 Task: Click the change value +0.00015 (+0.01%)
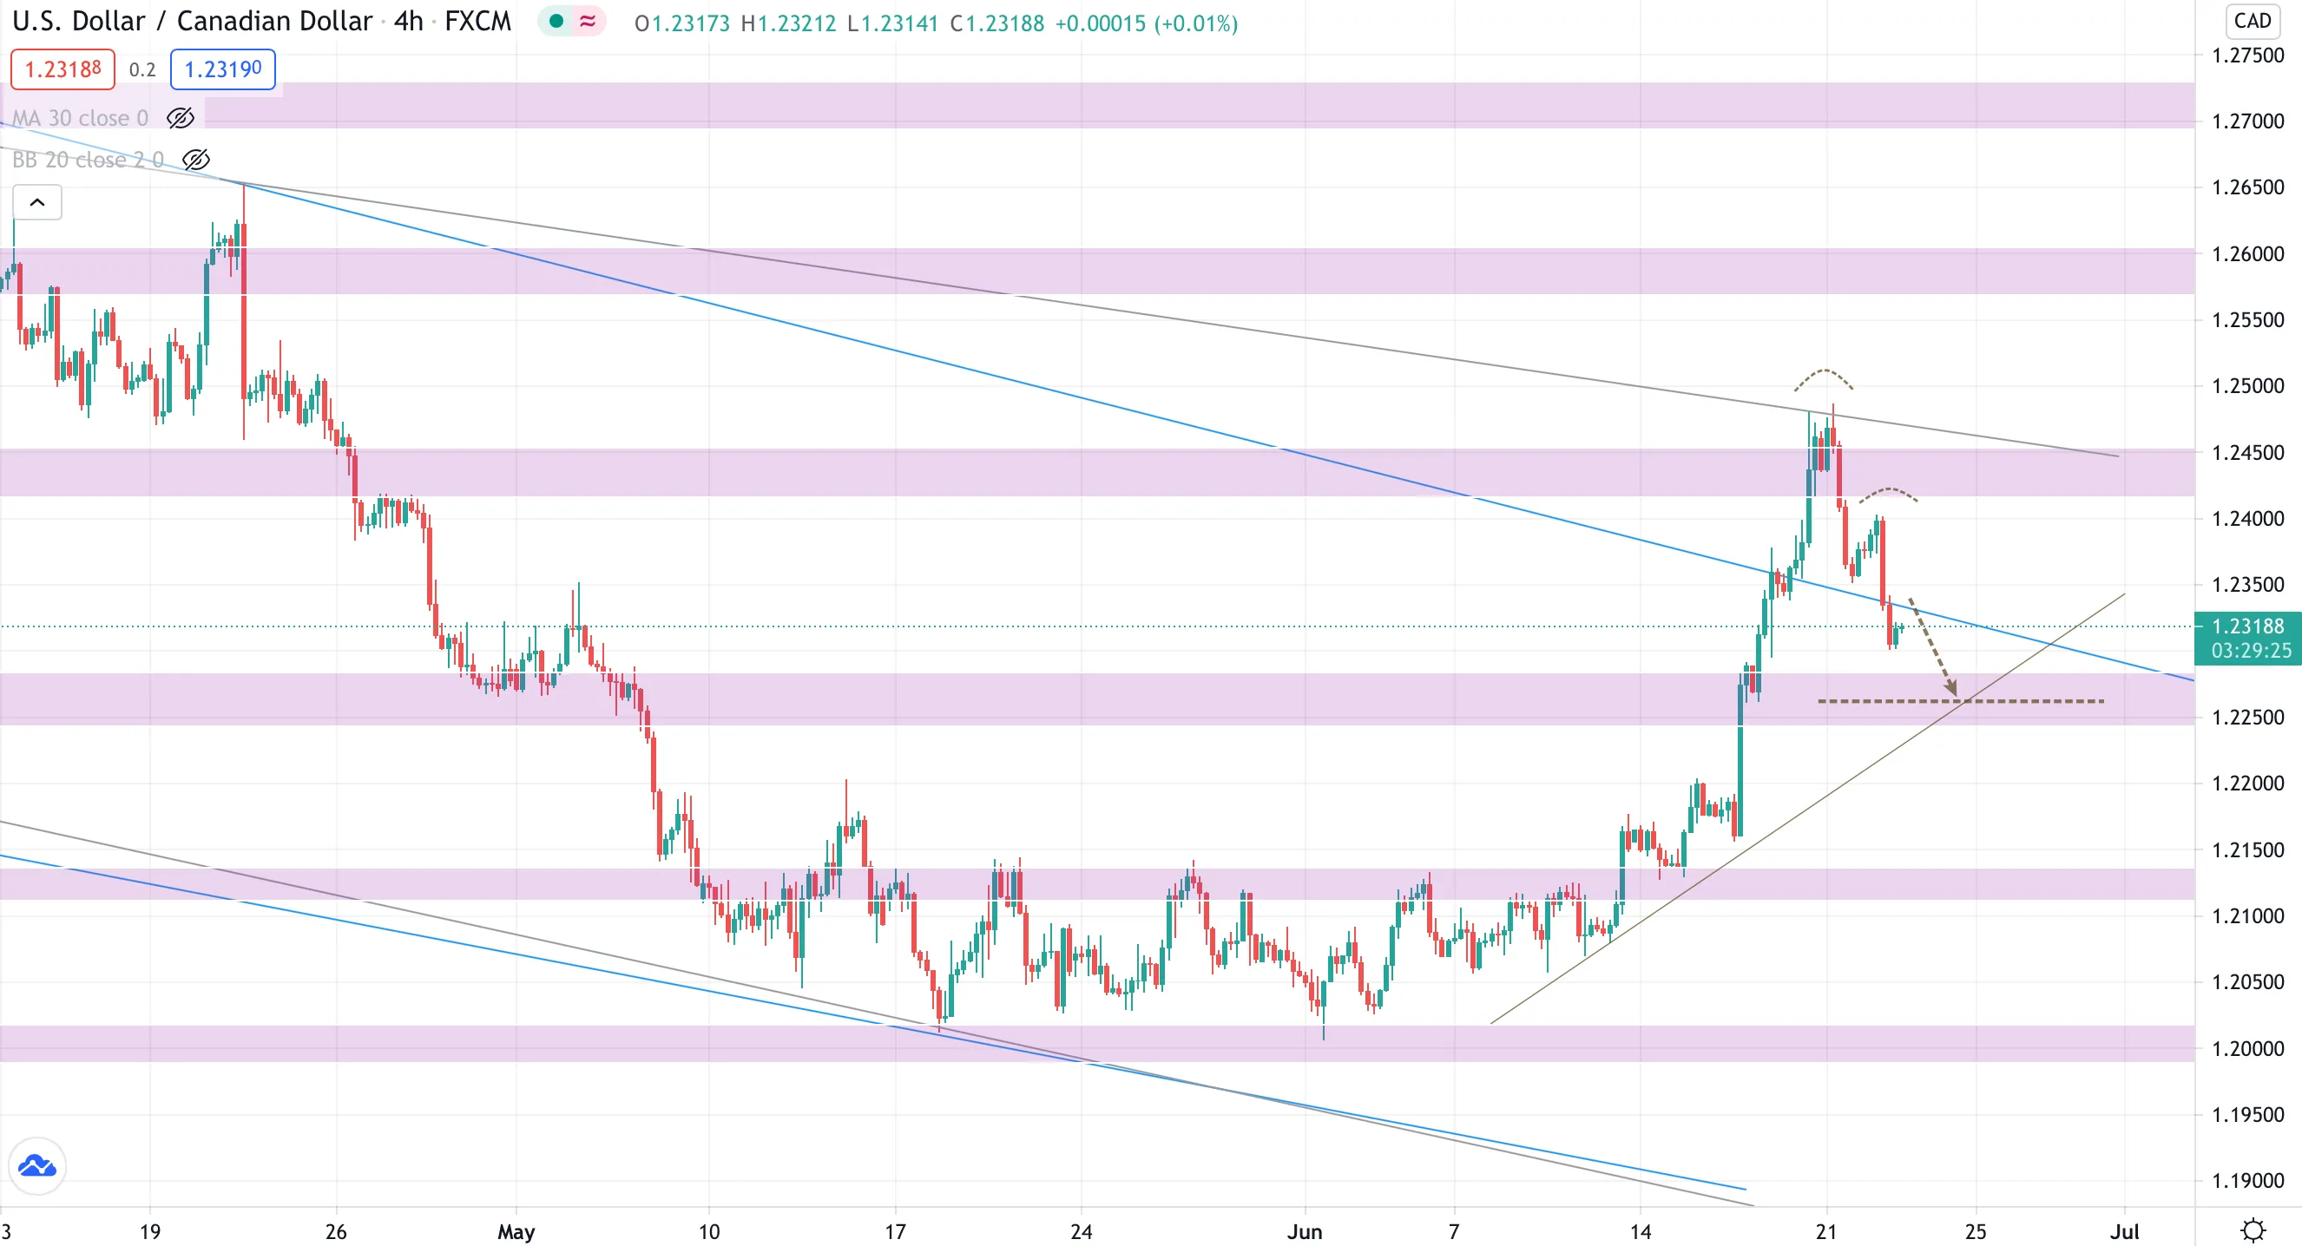pyautogui.click(x=1147, y=23)
